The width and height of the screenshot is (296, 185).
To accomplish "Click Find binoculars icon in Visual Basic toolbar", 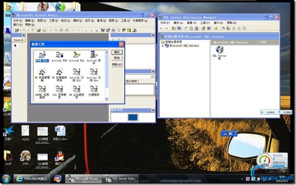I will (67, 30).
